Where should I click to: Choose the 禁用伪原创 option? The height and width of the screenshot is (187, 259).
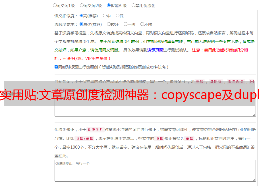133,5
